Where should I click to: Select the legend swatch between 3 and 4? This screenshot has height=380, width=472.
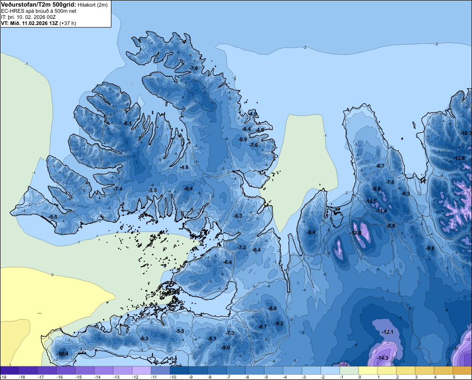pyautogui.click(x=424, y=371)
